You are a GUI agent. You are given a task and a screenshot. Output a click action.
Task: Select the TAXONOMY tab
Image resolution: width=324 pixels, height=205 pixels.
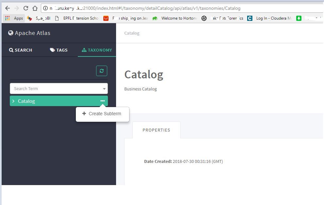[x=97, y=50]
